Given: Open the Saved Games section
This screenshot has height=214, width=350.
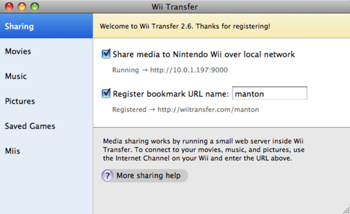Looking at the screenshot, I should [30, 126].
